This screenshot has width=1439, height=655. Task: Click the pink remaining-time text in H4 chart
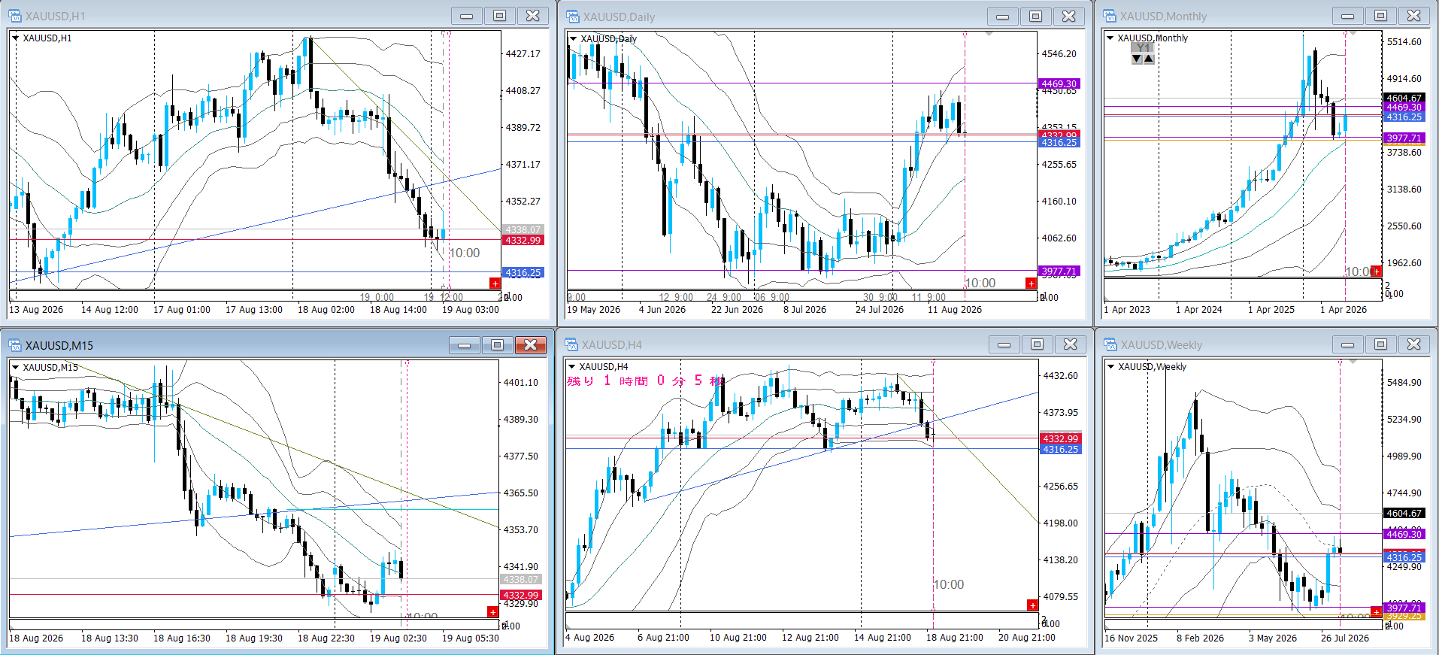645,381
